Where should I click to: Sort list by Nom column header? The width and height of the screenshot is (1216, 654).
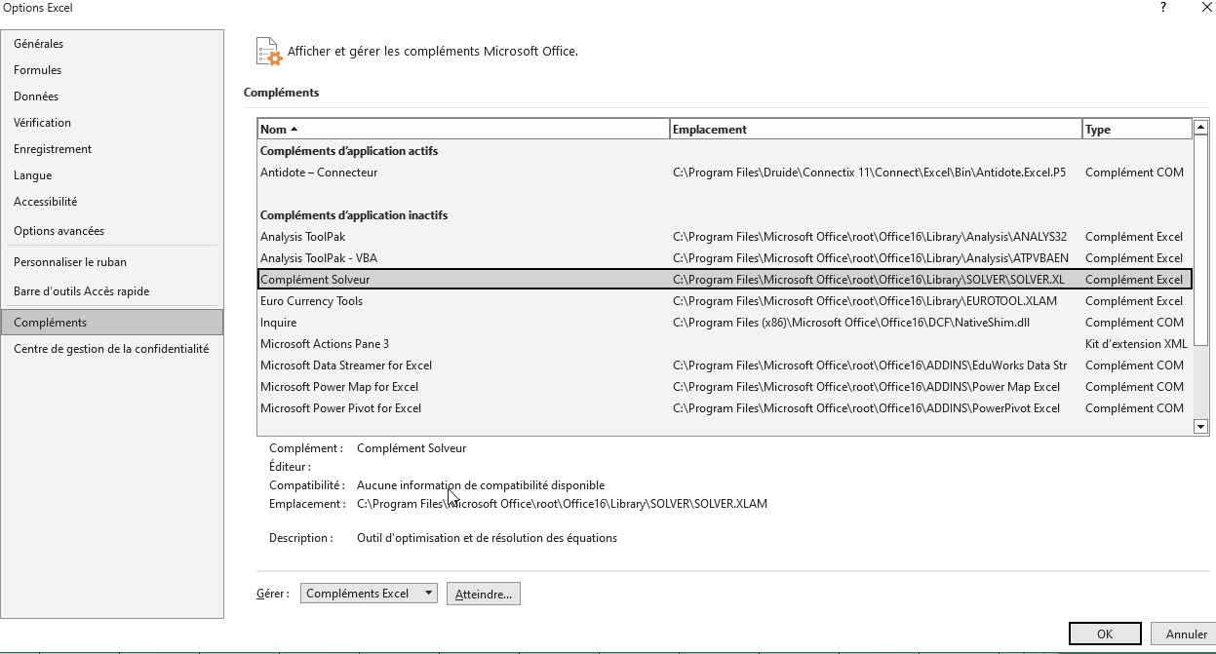[x=464, y=130]
